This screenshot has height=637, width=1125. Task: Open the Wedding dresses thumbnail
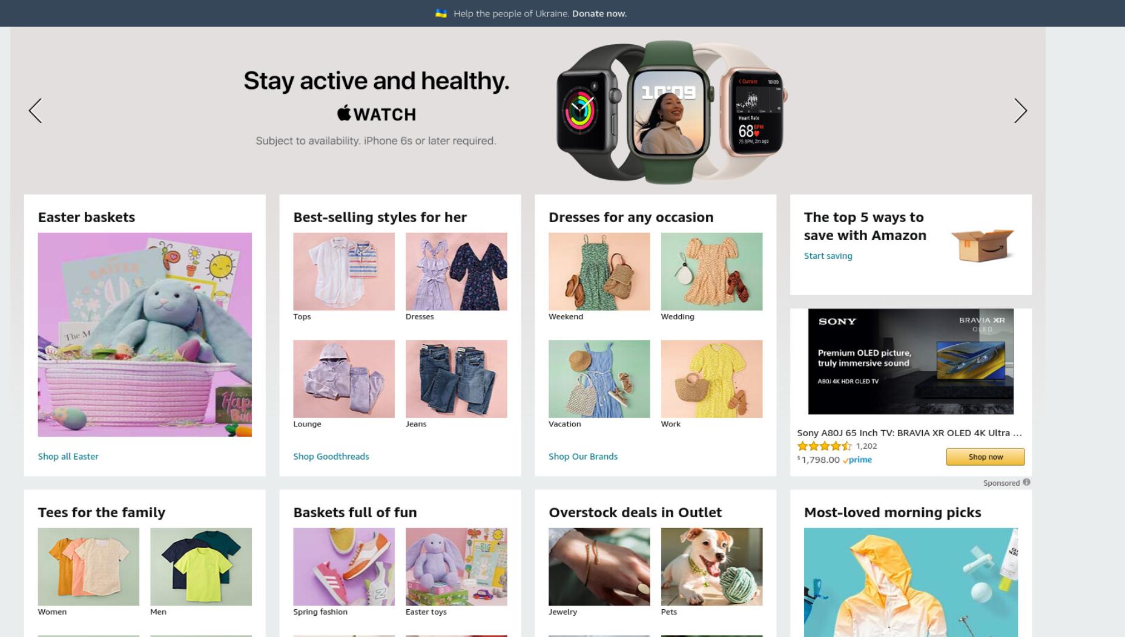pyautogui.click(x=712, y=272)
